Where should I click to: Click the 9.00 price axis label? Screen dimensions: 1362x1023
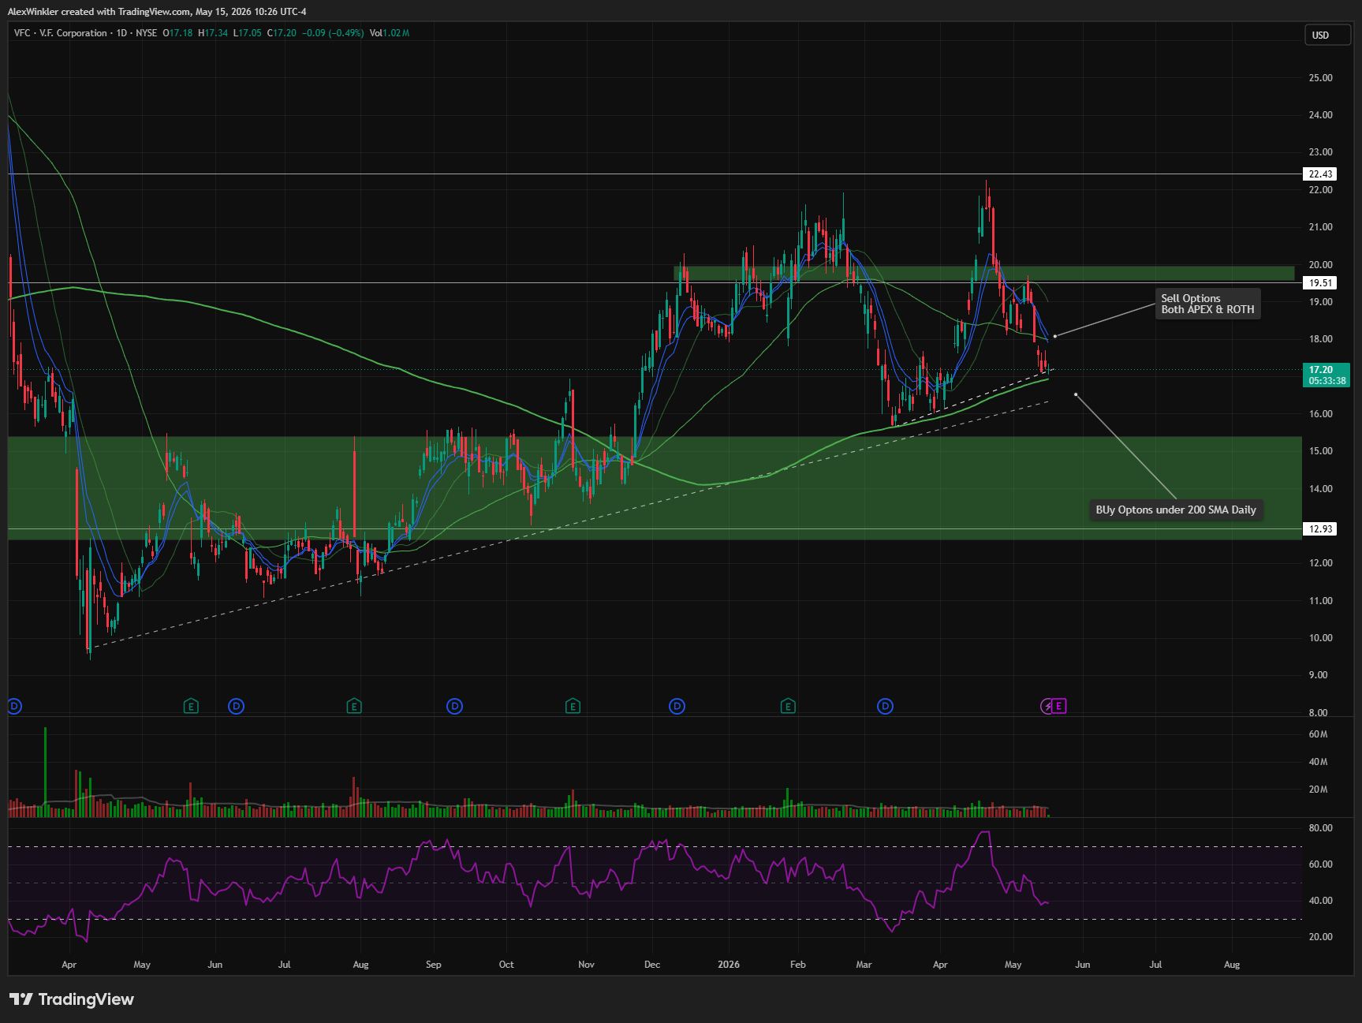coord(1319,675)
